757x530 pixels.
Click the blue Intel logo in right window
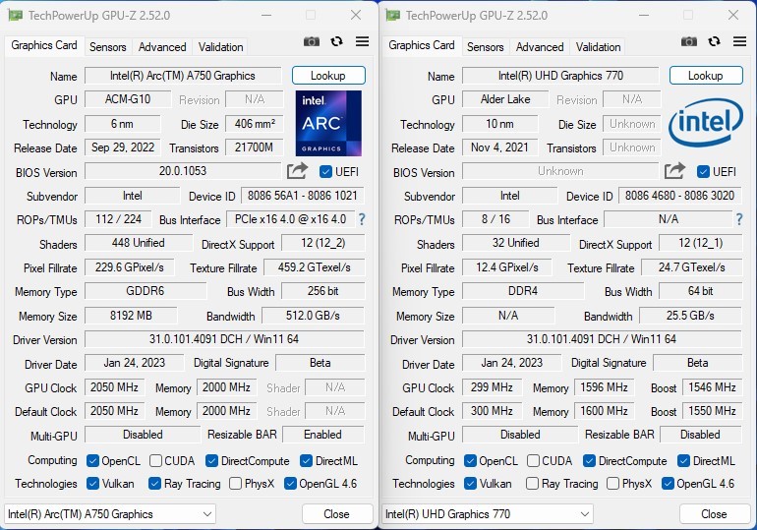pyautogui.click(x=705, y=123)
